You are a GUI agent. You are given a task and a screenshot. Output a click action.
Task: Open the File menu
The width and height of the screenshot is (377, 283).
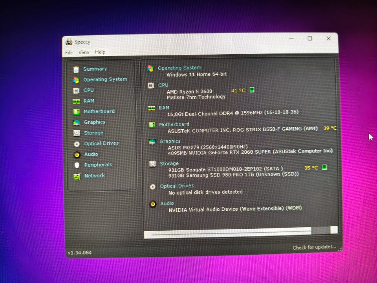(69, 52)
